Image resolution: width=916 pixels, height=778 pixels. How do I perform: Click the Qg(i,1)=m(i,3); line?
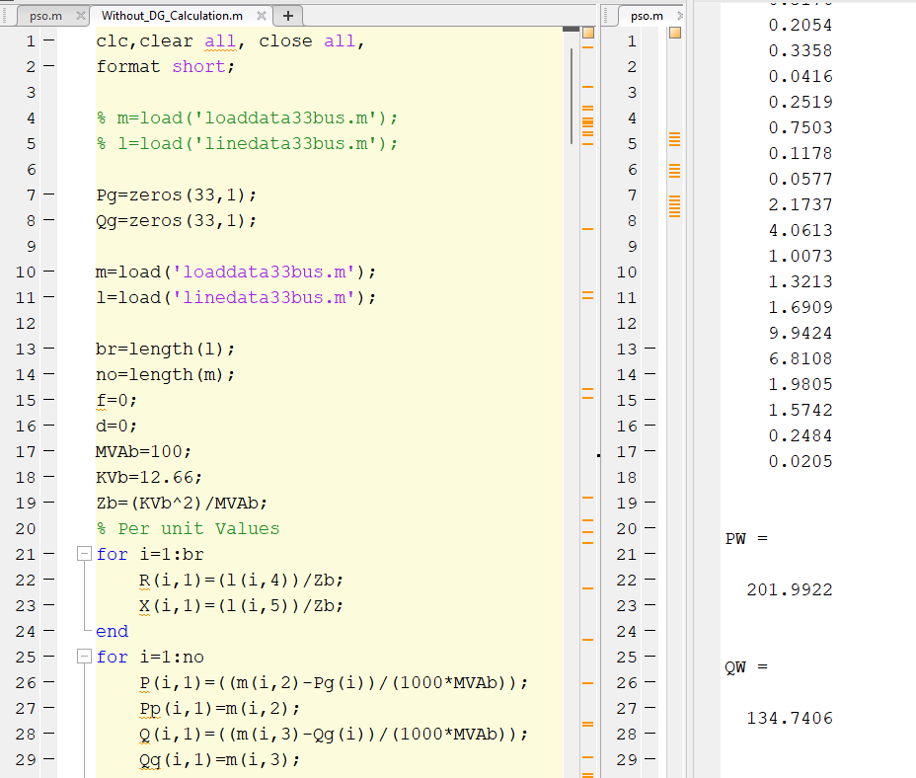pos(220,760)
